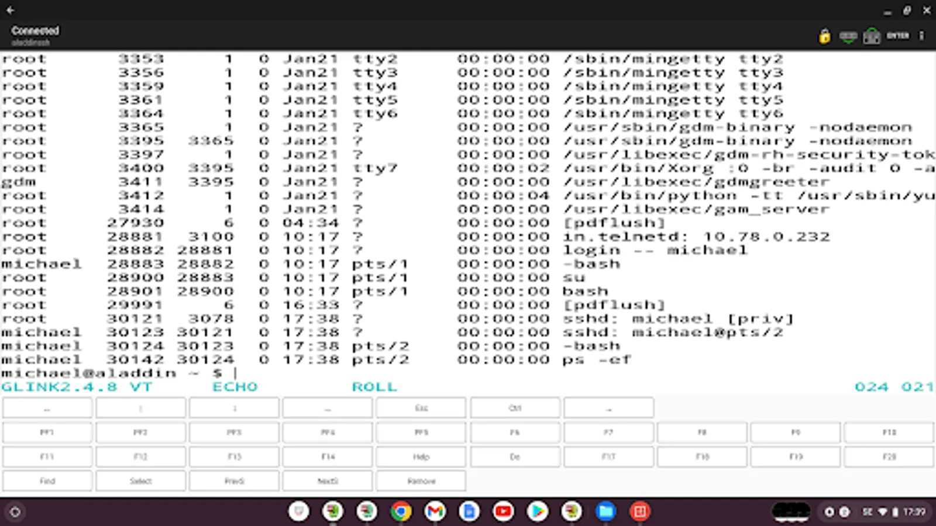Viewport: 936px width, 526px height.
Task: Tap the F17 function key
Action: (x=608, y=457)
